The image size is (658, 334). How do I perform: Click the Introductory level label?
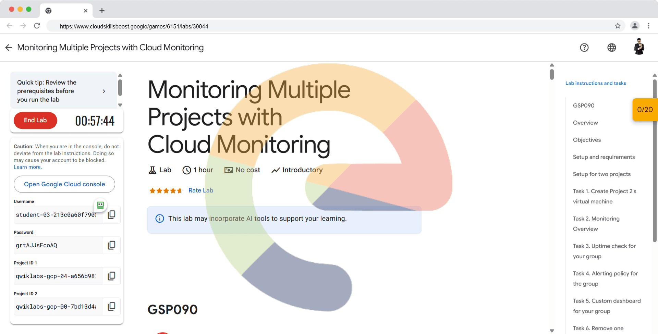point(297,170)
